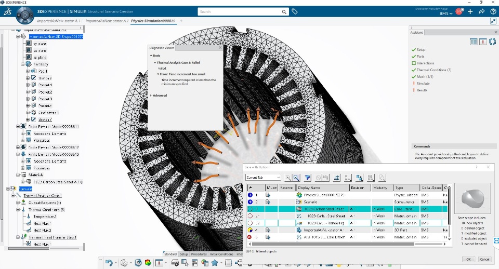Close the Diagnostic Viewer panel
Viewport: 499px width, 269px height.
pyautogui.click(x=220, y=48)
